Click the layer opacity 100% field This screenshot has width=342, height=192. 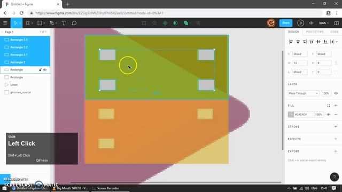coord(325,93)
